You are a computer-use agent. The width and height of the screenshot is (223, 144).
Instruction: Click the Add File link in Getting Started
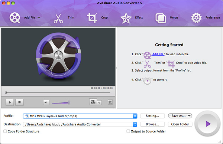coord(158,54)
